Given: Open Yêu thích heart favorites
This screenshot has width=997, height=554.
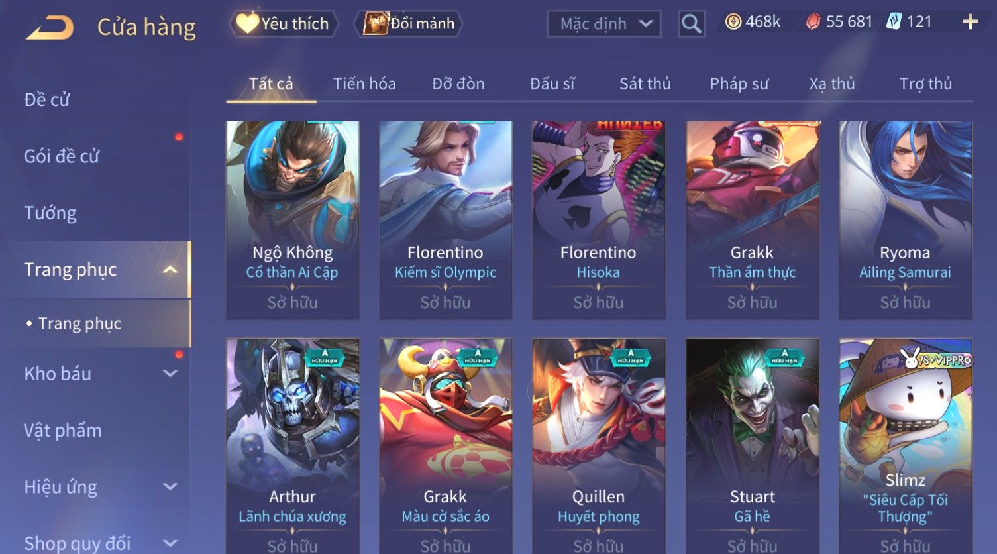Looking at the screenshot, I should click(284, 24).
